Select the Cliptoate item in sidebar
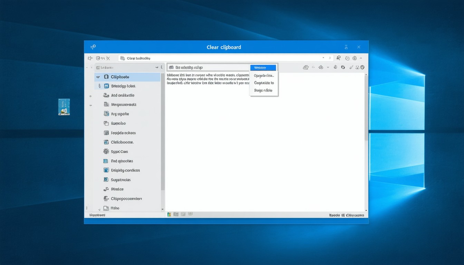 pos(120,77)
